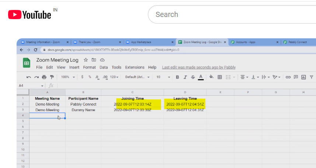Open the text rotation dropdown
Screen dimensions: 316x168
click(x=276, y=77)
